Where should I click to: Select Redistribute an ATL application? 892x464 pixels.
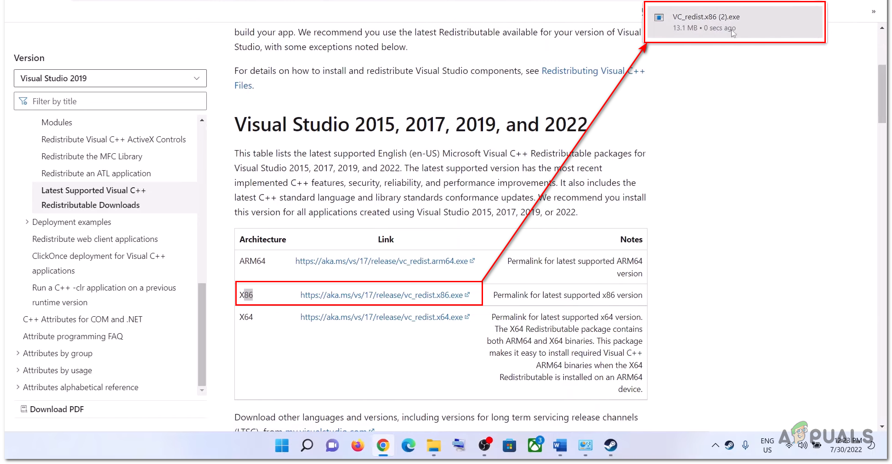tap(96, 173)
